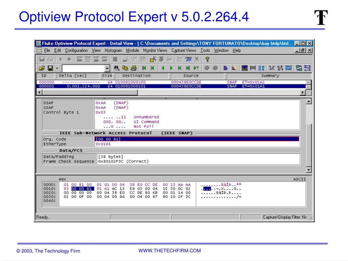The height and width of the screenshot is (261, 348).
Task: Click the blue horizontal lines list icon
Action: coord(226,68)
